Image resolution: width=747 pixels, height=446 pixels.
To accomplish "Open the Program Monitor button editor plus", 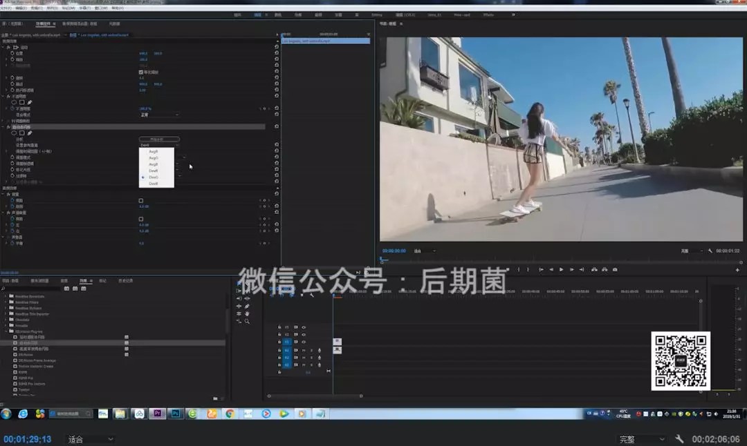I will [x=737, y=270].
